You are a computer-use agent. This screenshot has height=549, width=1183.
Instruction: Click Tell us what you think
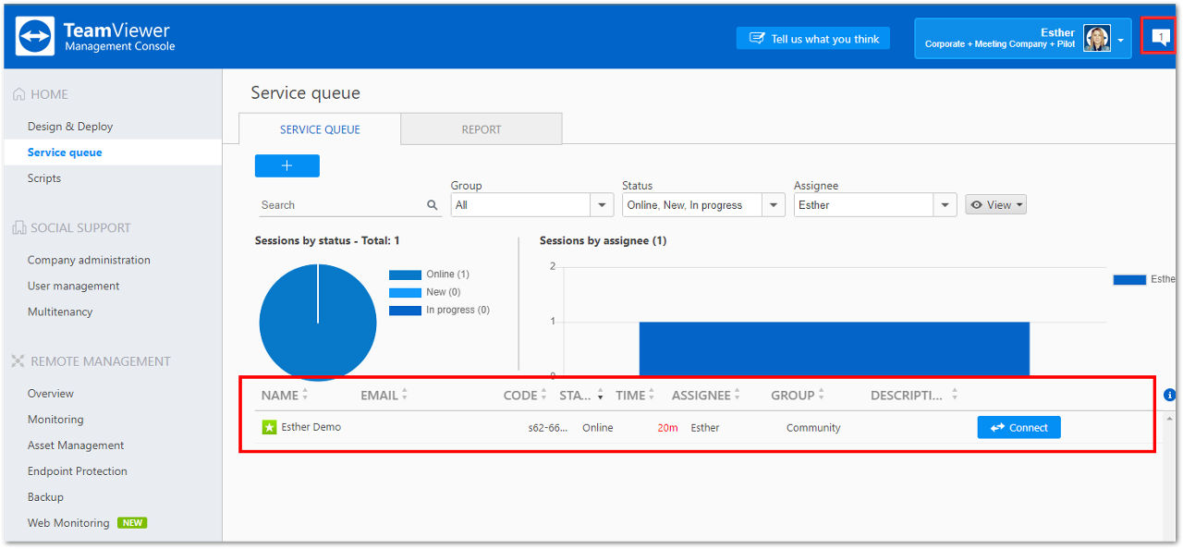pos(813,38)
